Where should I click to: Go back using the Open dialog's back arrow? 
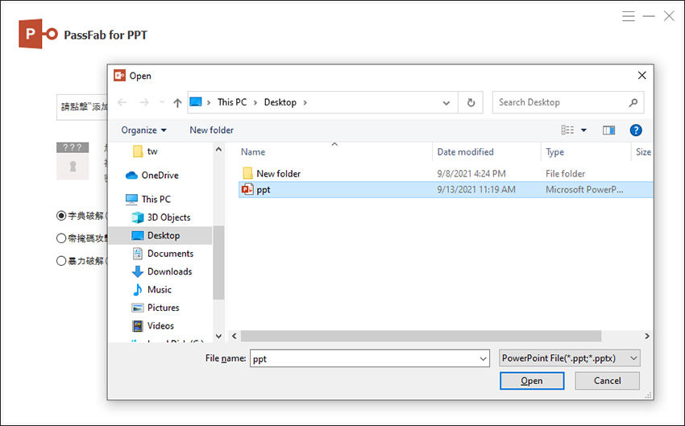(x=122, y=102)
